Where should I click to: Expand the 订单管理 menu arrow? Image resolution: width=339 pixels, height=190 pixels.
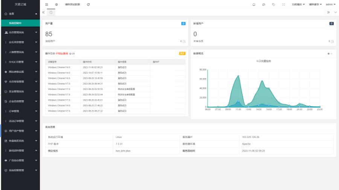point(36,111)
